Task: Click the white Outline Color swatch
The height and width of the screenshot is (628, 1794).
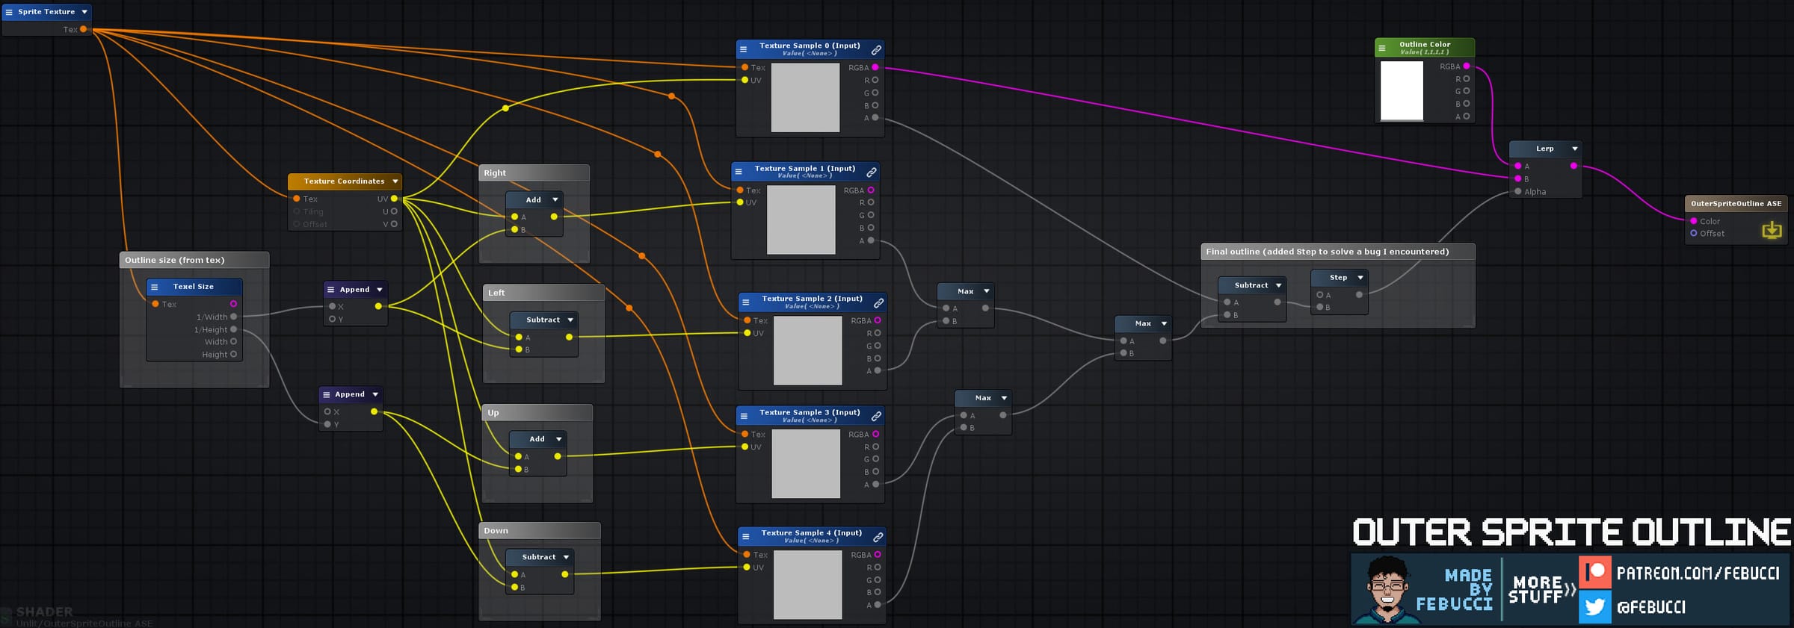Action: click(x=1402, y=90)
